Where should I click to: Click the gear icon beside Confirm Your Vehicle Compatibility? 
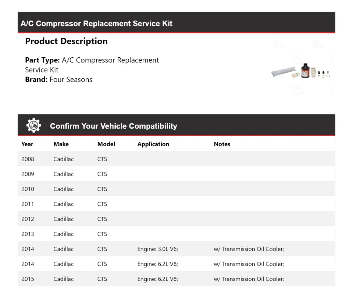[x=33, y=126]
